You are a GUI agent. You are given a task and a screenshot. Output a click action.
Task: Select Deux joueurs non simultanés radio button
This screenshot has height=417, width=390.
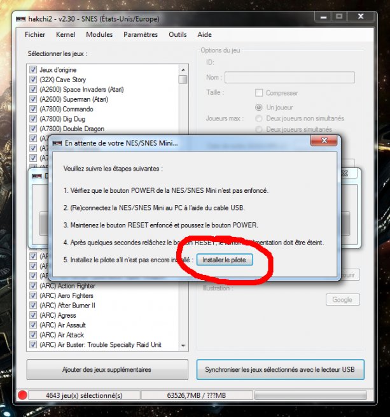259,118
